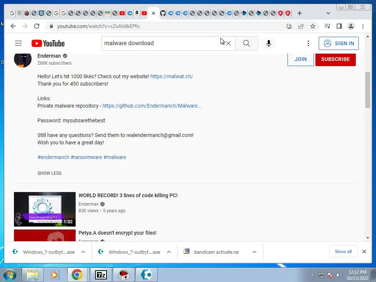
Task: Open a new browser tab
Action: pos(299,14)
